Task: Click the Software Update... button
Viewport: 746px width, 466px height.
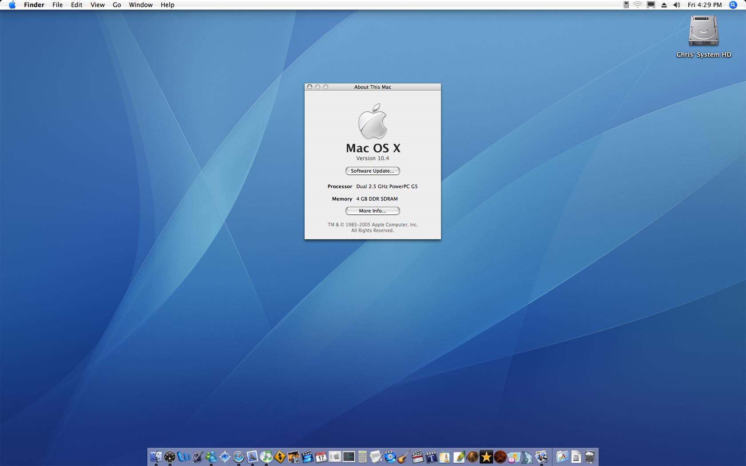Action: coord(373,171)
